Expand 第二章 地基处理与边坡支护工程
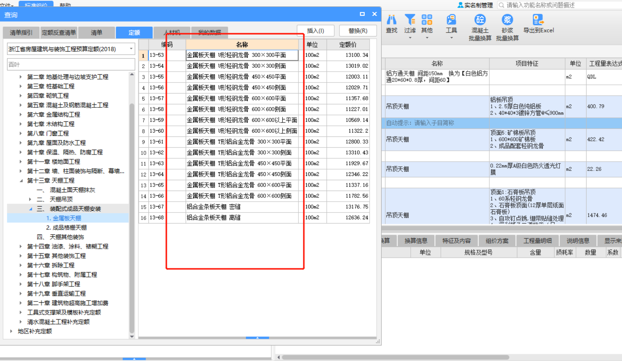The width and height of the screenshot is (622, 361). 20,77
